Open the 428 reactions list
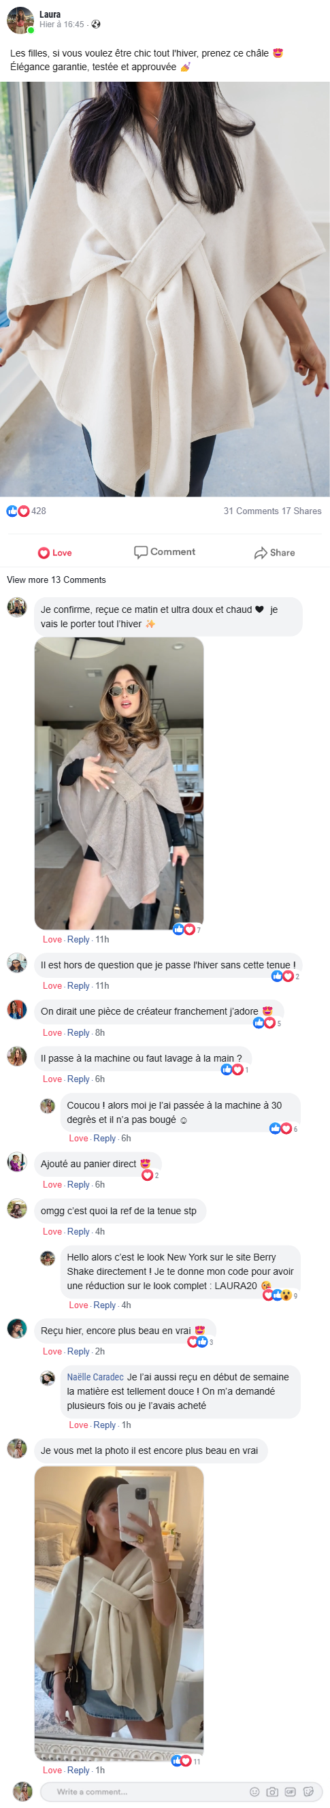This screenshot has height=1808, width=330. pyautogui.click(x=27, y=511)
